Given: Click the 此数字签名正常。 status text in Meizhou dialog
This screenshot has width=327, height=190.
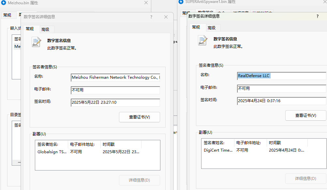Looking at the screenshot, I should click(62, 48).
